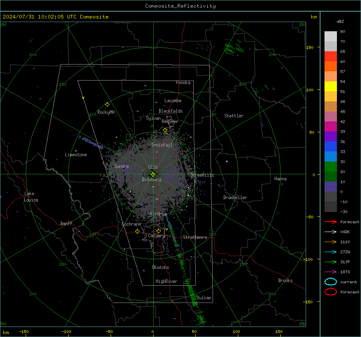Click the orange 111V arrow icon

pos(331,242)
